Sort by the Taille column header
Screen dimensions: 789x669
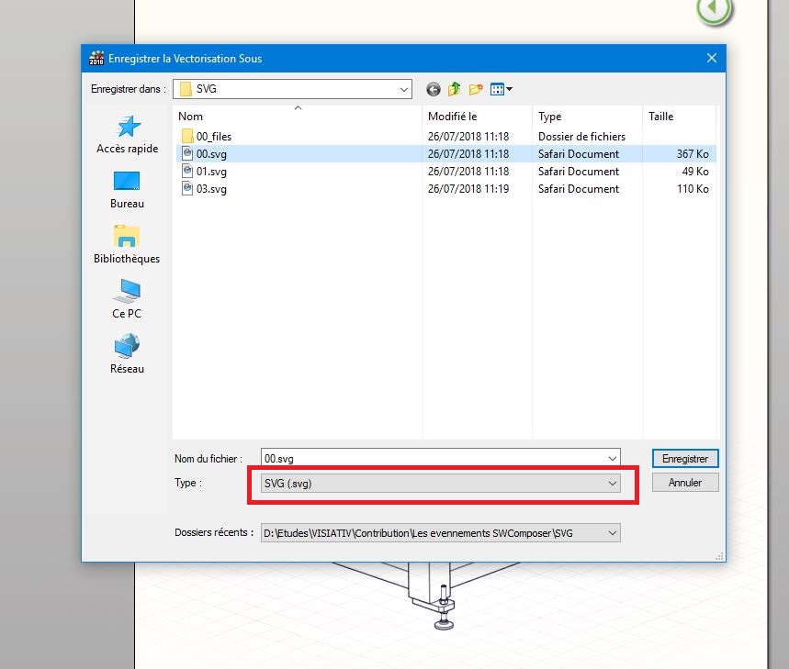660,117
